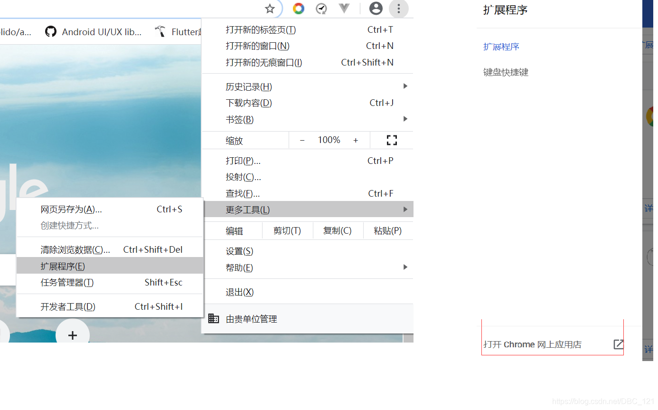Click the bookmark star icon
Viewport: 658px width, 410px height.
click(270, 9)
